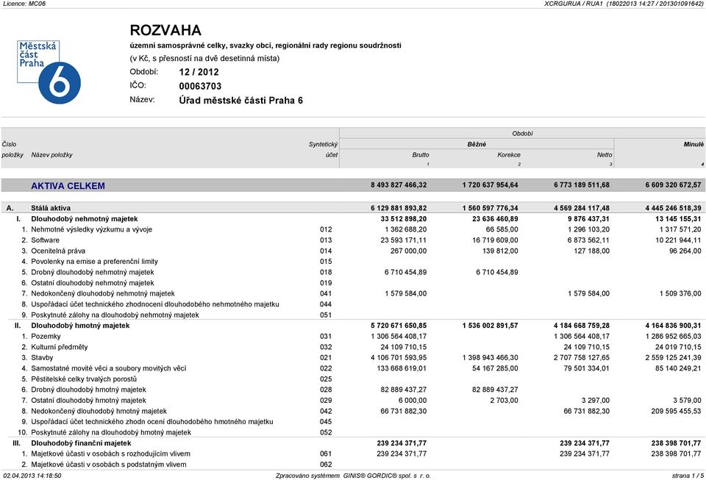Select the name Úřad městské části Praha 6

241,100
